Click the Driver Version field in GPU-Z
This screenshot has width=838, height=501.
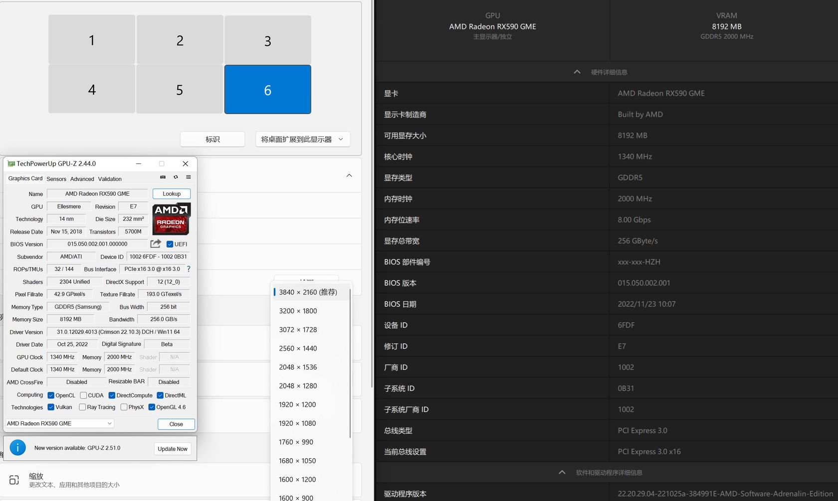(118, 332)
